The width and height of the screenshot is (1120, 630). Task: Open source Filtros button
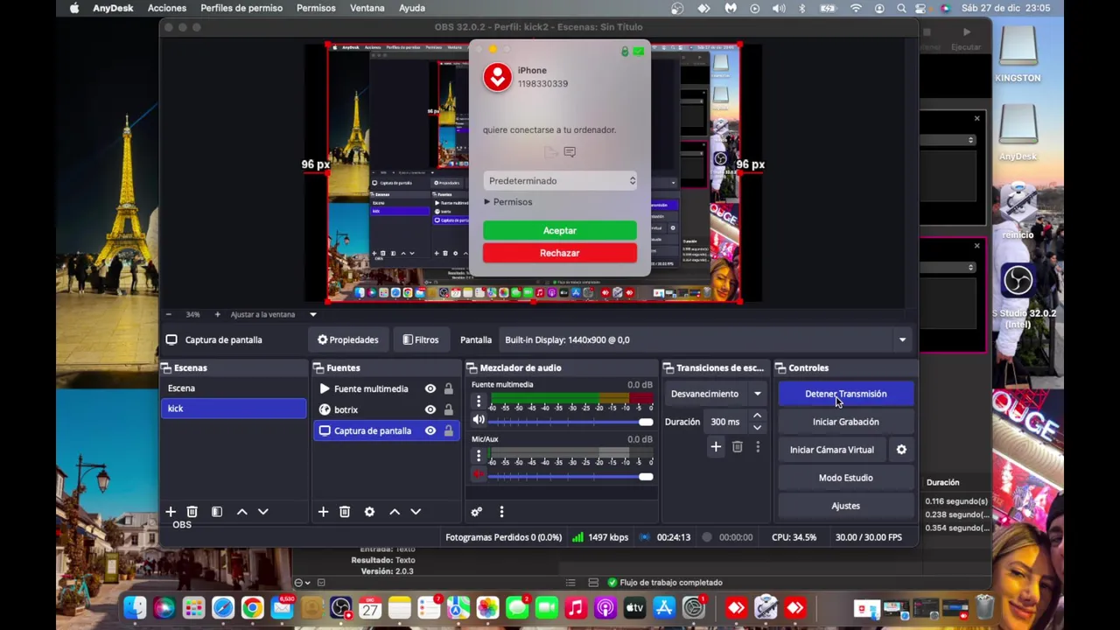421,339
